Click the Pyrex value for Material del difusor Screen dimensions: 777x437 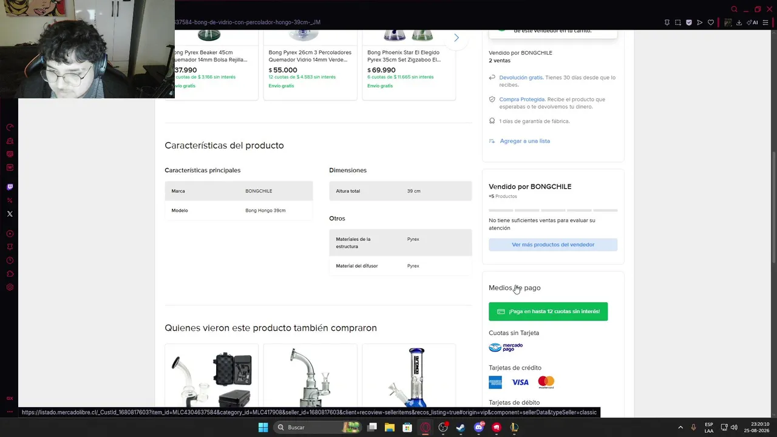(x=413, y=266)
